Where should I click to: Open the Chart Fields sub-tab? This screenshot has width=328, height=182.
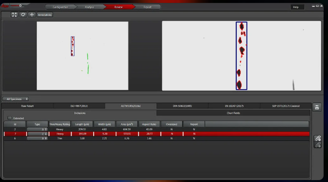233,113
